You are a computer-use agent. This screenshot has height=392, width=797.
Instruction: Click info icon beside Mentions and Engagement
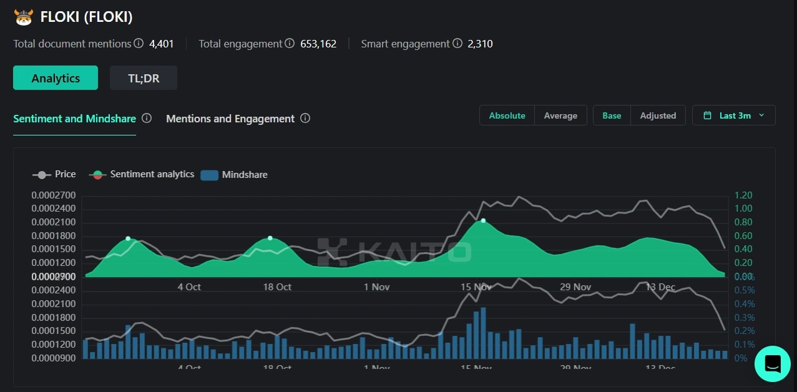[305, 118]
